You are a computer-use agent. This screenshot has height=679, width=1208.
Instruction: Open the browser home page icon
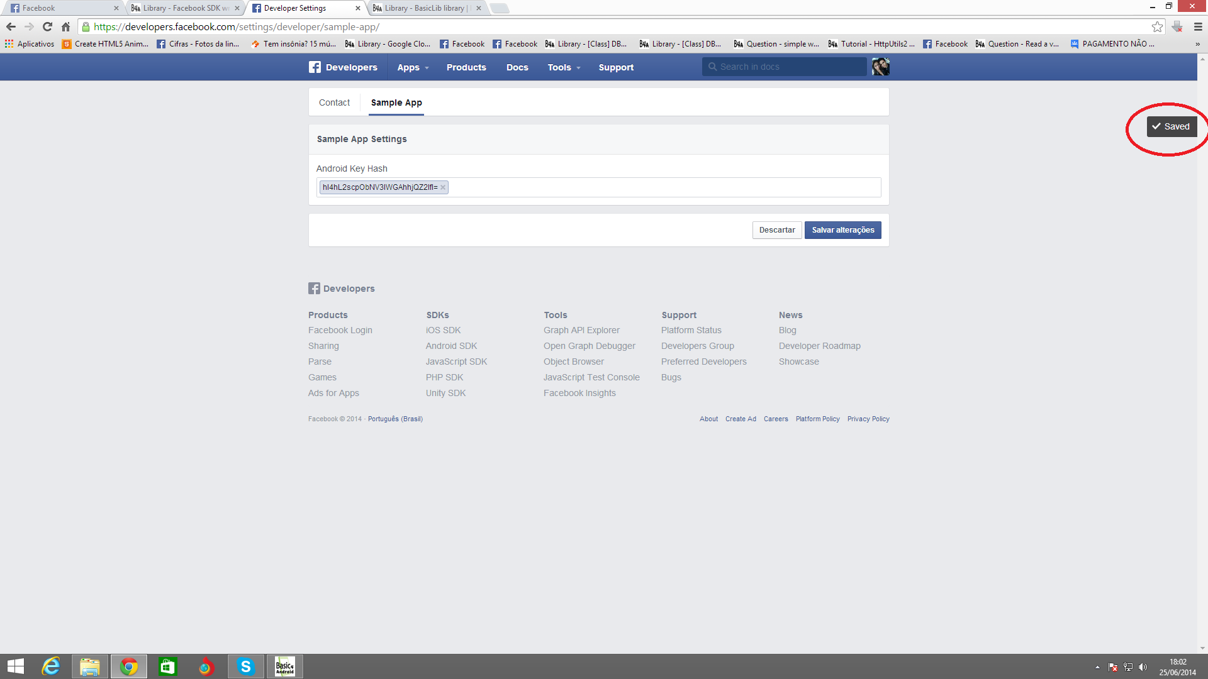tap(65, 26)
